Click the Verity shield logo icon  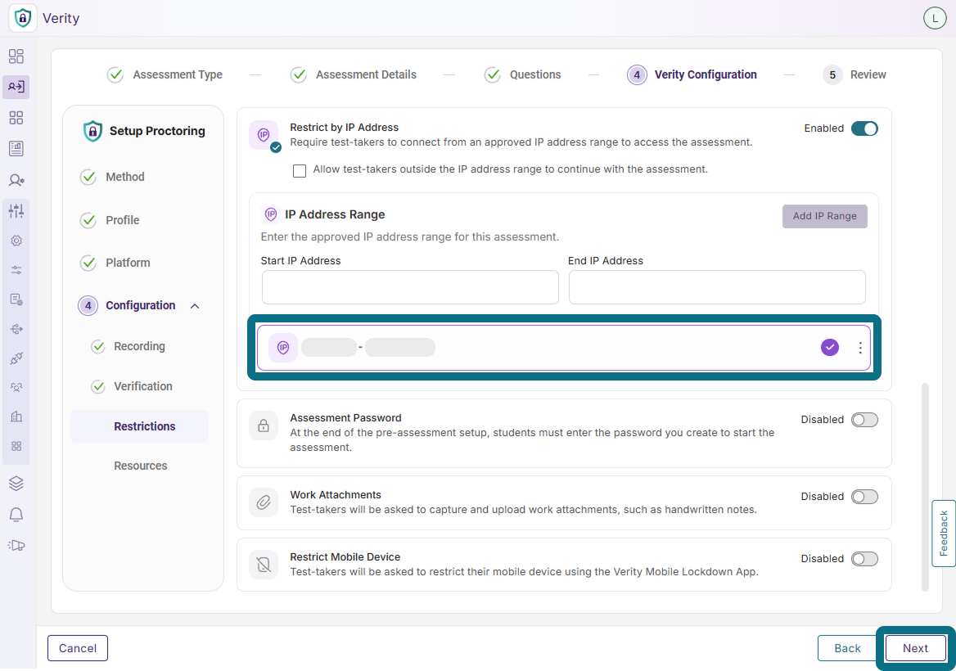(x=23, y=18)
